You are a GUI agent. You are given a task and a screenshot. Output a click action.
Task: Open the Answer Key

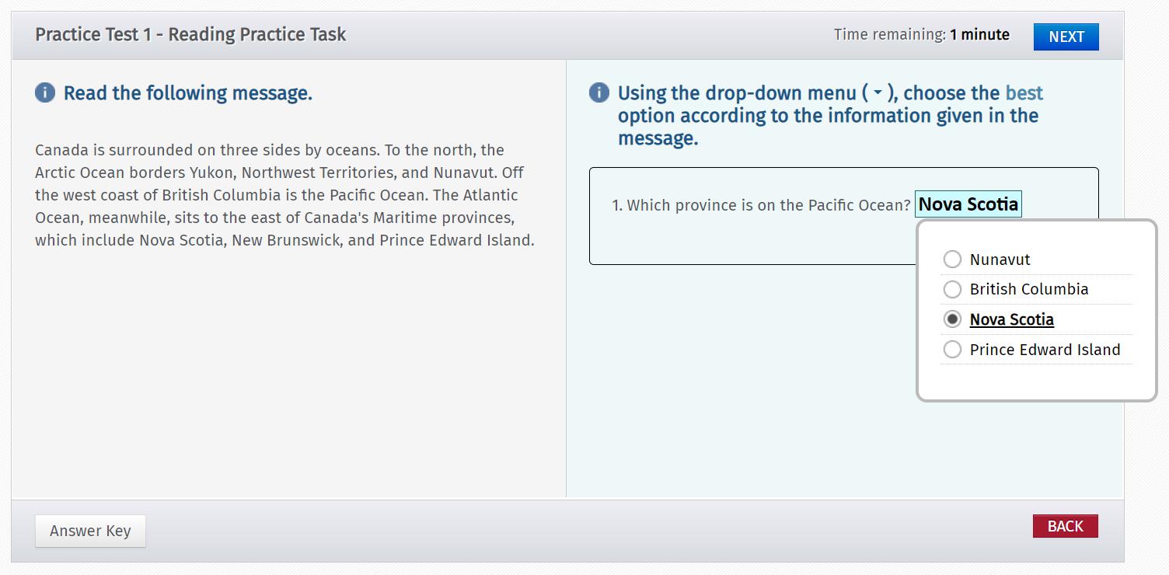coord(90,531)
